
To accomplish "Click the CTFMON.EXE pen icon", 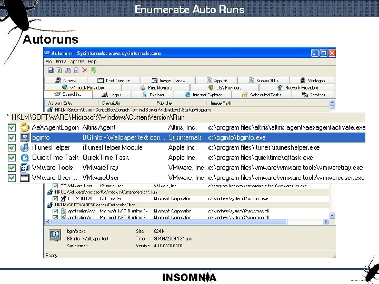I will [x=63, y=198].
